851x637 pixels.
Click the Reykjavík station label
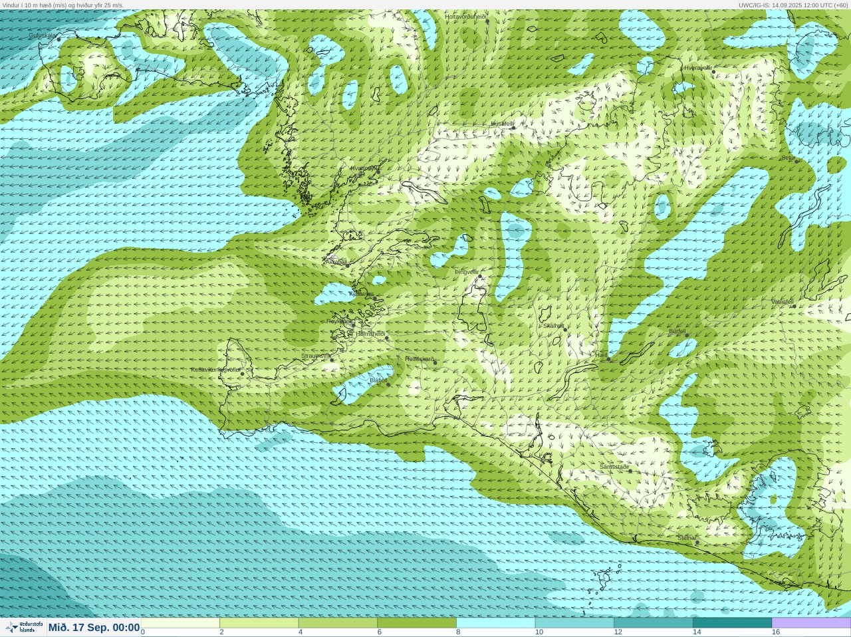pyautogui.click(x=339, y=321)
